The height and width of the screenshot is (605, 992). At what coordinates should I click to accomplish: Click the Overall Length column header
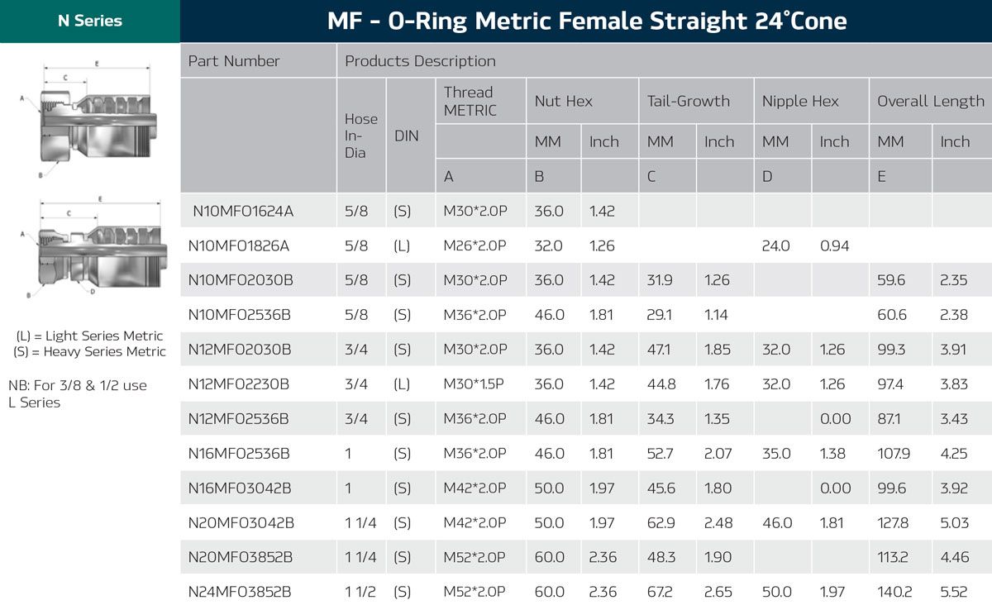930,101
